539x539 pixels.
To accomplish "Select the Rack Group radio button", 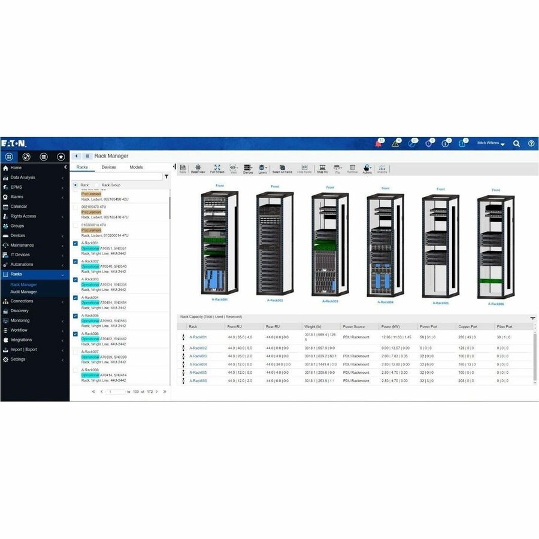I will point(97,184).
